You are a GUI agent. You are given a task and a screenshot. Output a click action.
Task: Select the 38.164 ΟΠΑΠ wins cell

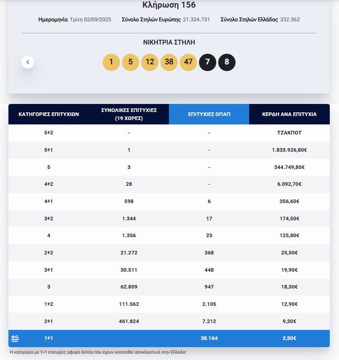click(209, 338)
